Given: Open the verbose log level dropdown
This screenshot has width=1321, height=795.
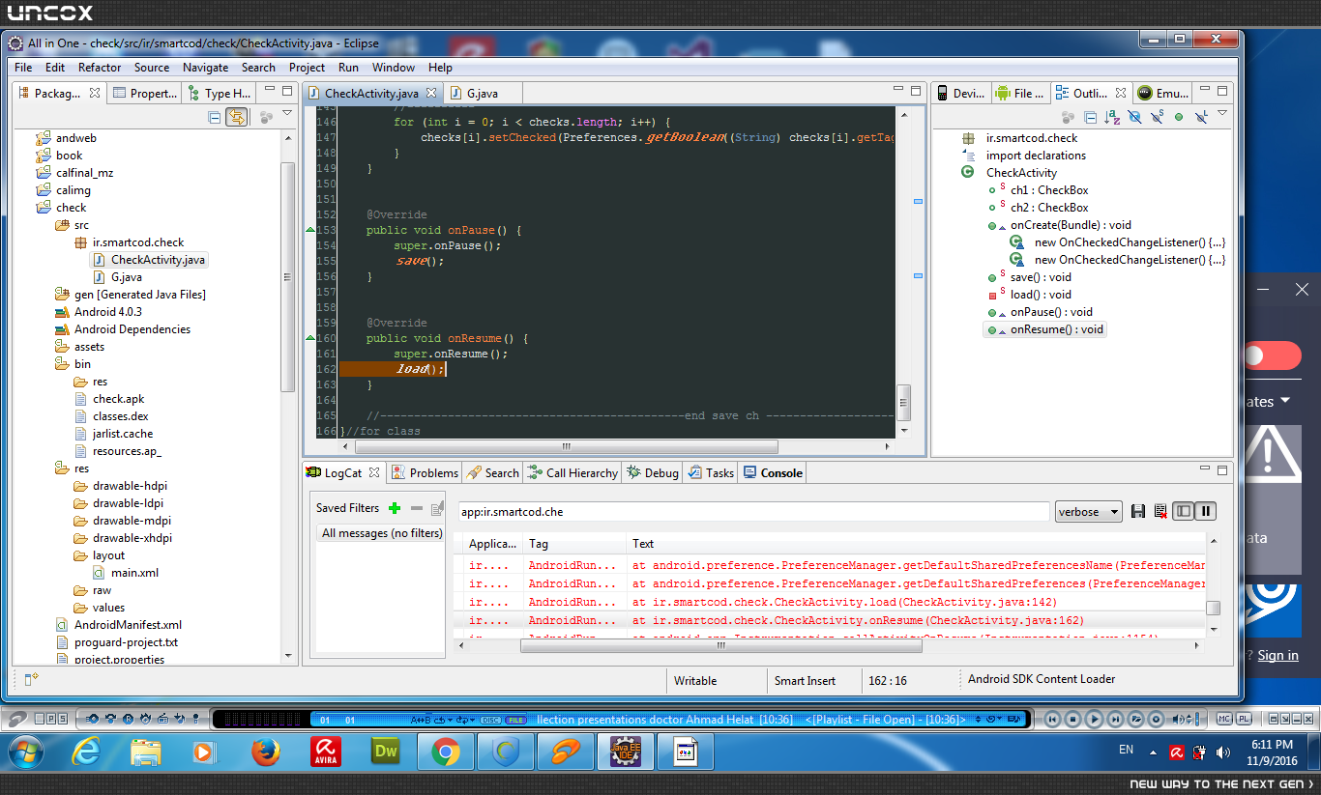Looking at the screenshot, I should 1088,512.
